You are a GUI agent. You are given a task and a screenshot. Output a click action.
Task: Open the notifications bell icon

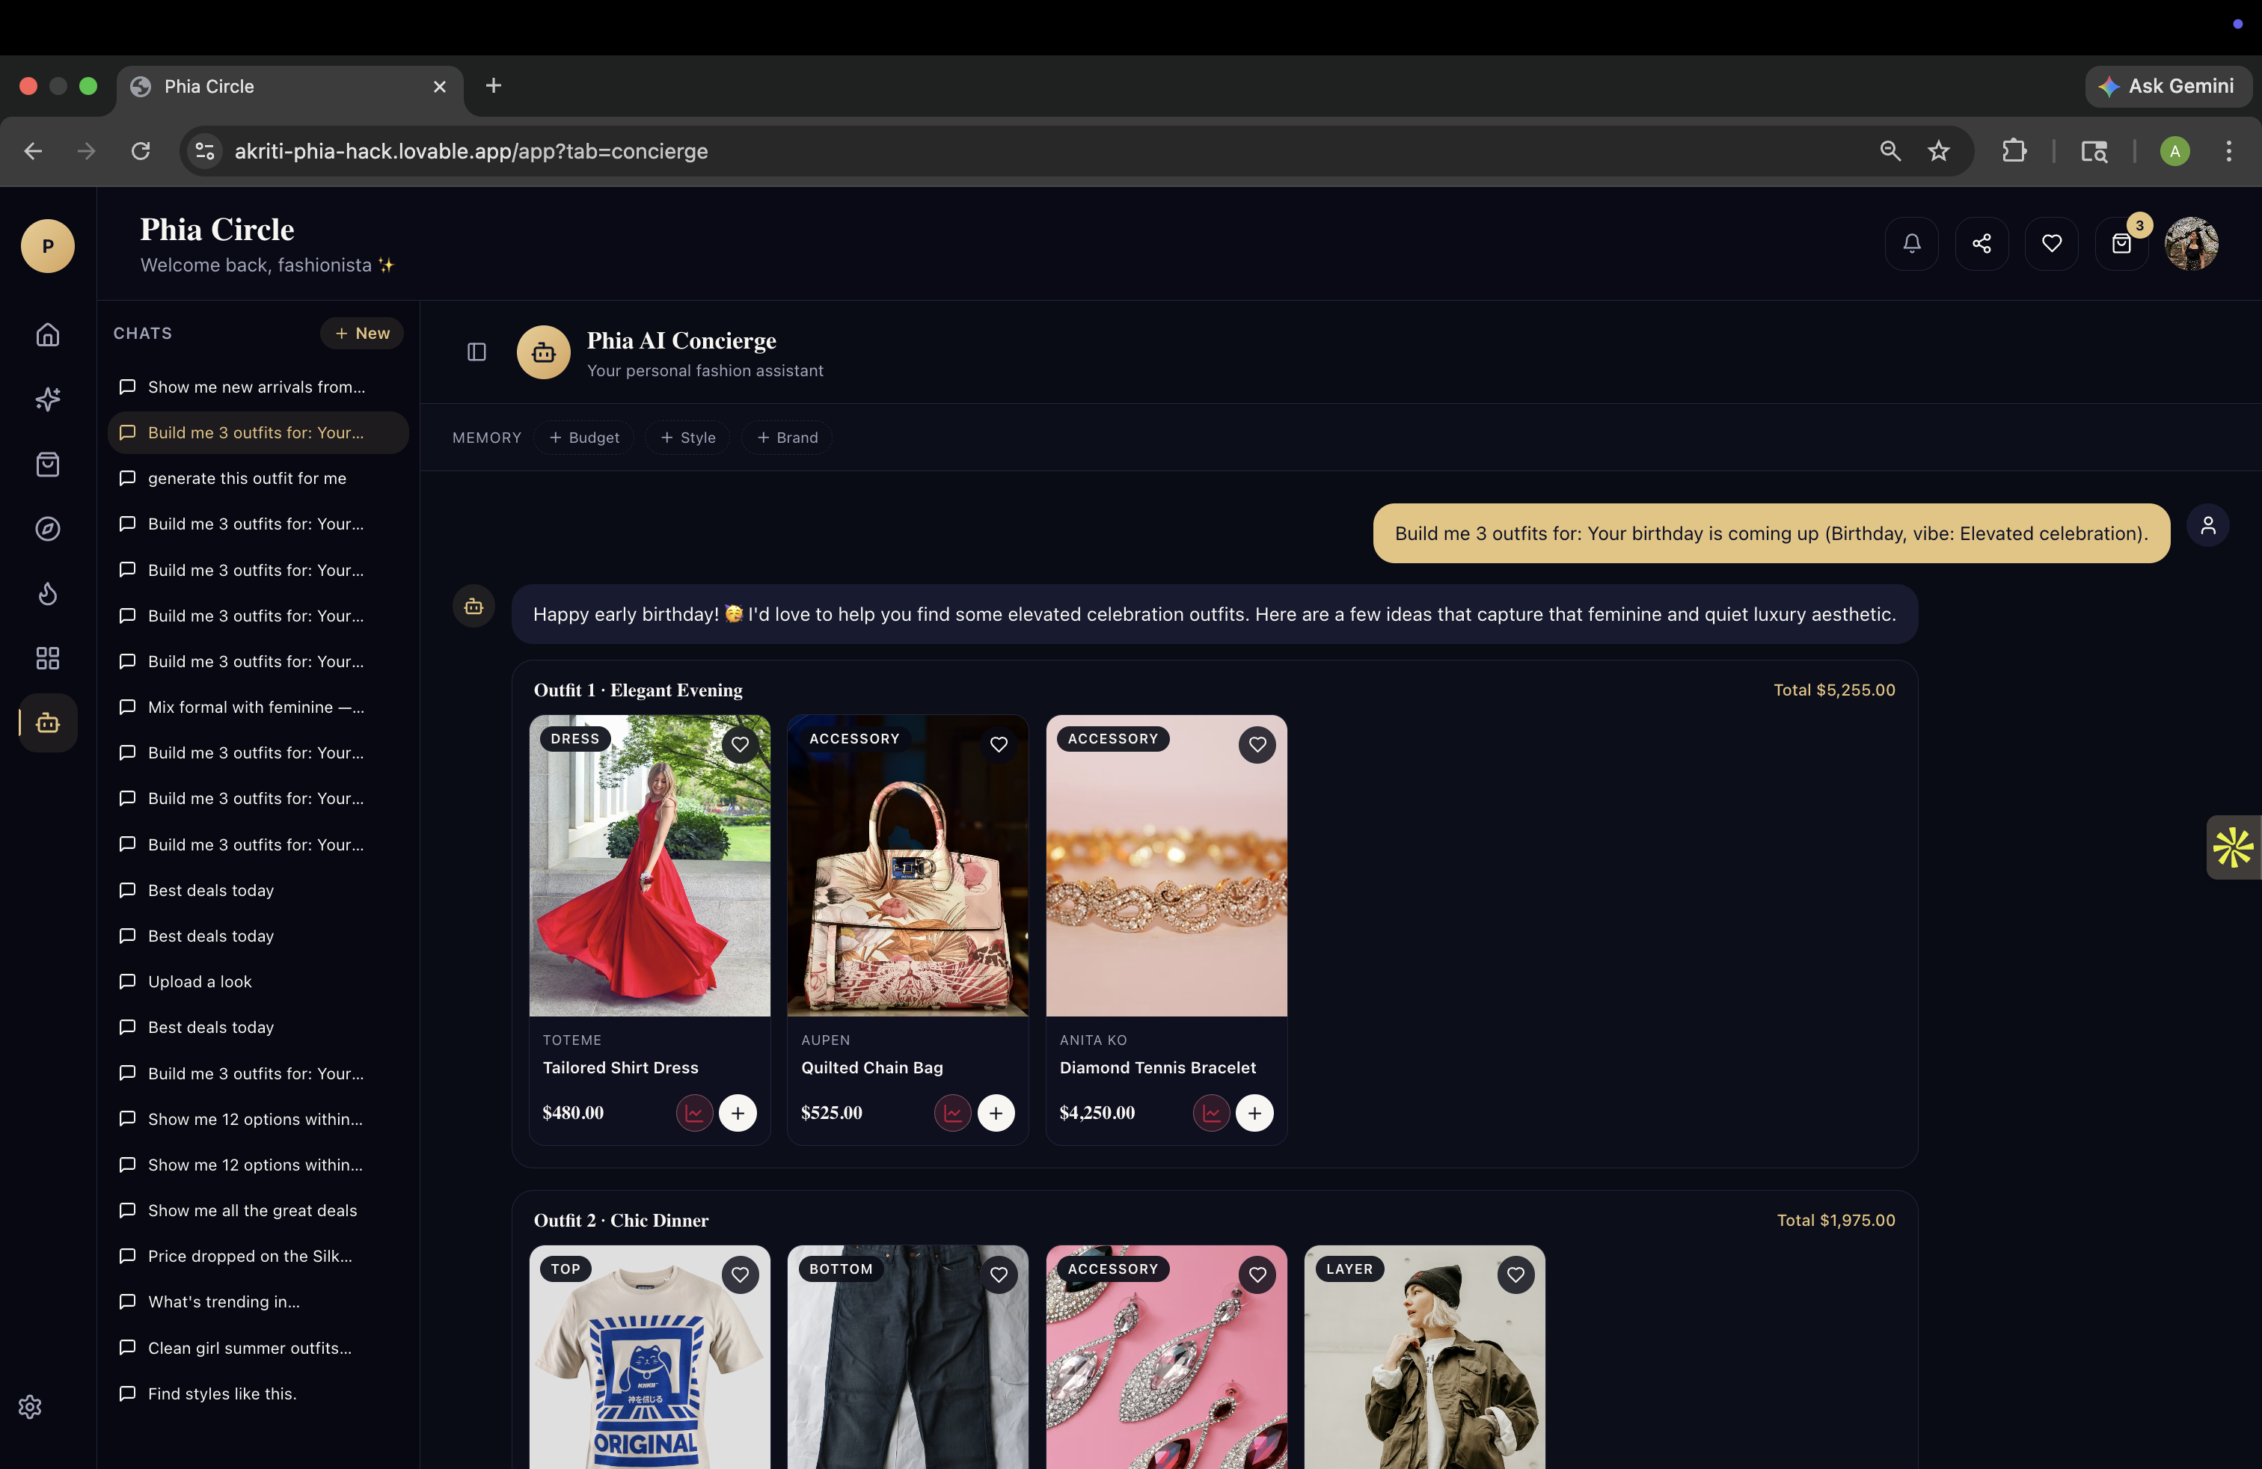point(1911,244)
